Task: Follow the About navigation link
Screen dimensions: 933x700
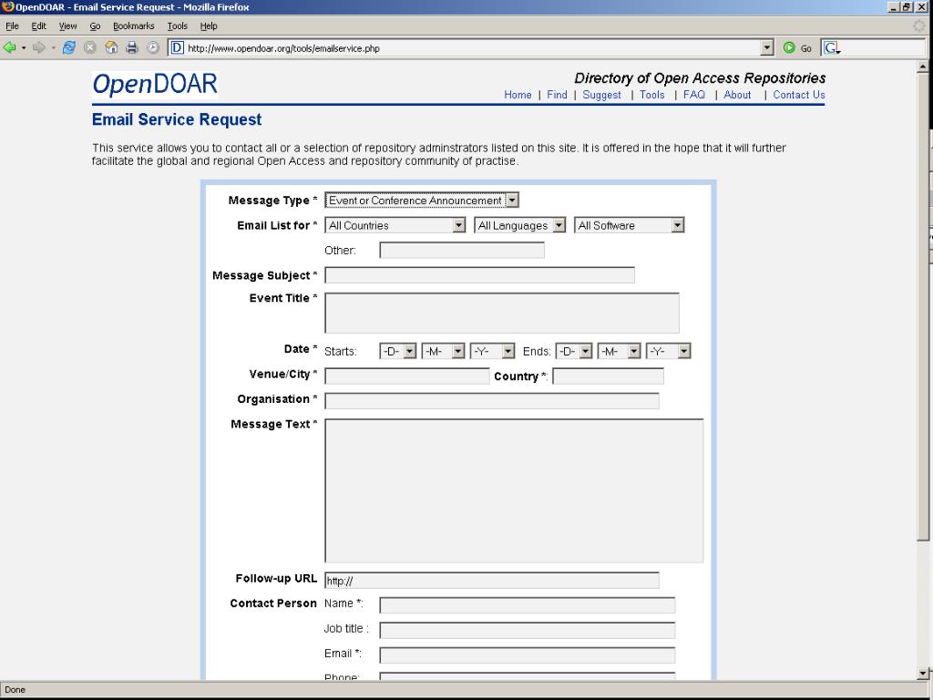Action: point(737,95)
